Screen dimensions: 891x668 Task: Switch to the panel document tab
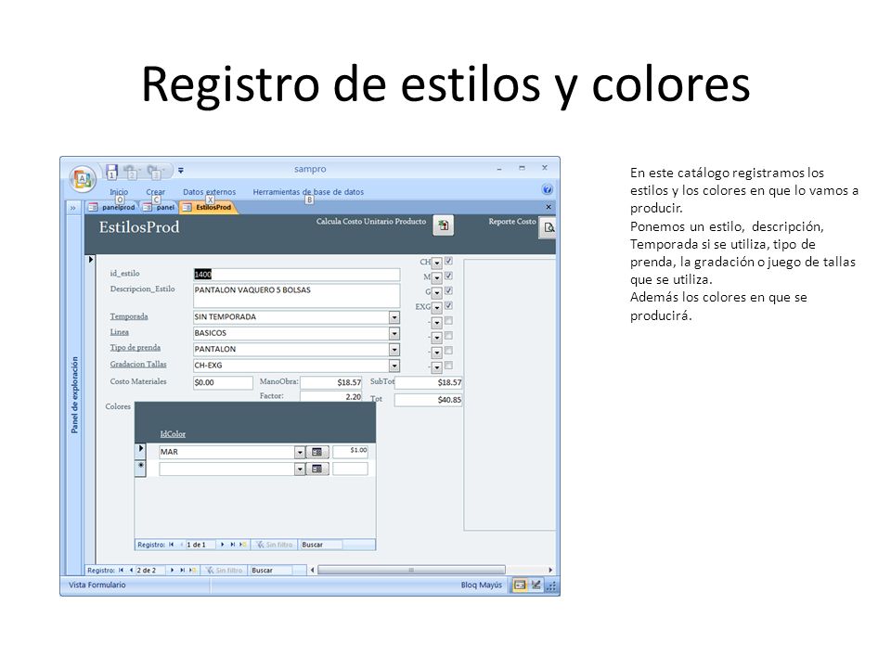[x=160, y=207]
